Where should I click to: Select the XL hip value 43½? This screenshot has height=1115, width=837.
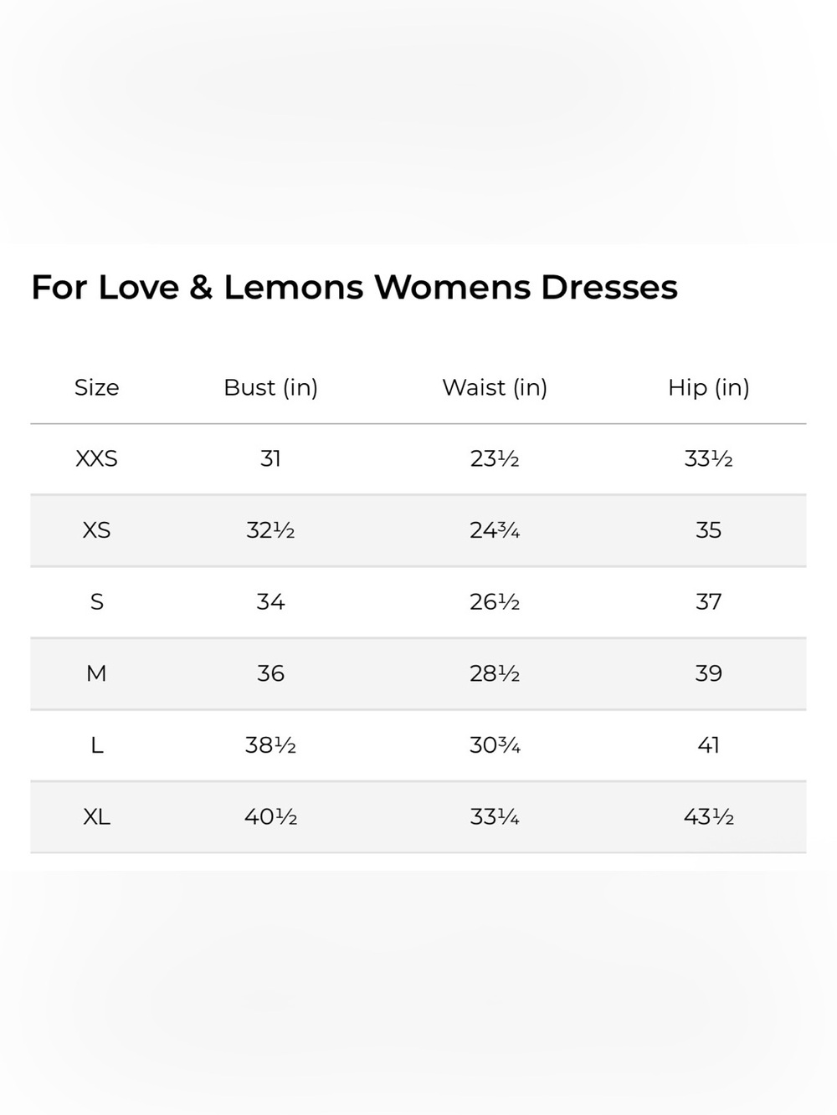tap(708, 816)
